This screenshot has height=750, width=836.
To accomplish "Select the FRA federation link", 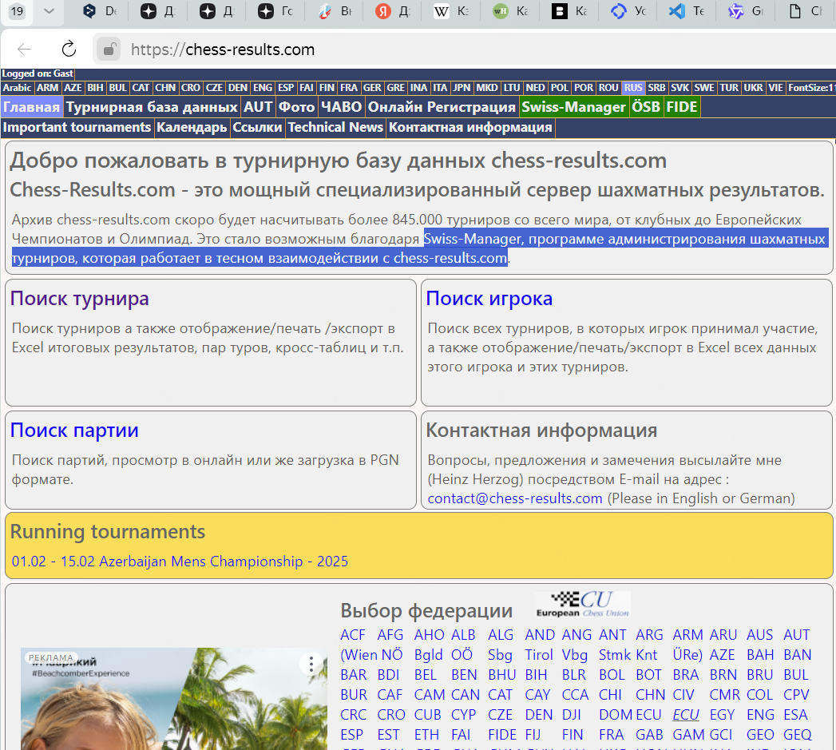I will pos(612,735).
